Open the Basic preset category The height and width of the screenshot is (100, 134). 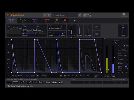point(8,80)
